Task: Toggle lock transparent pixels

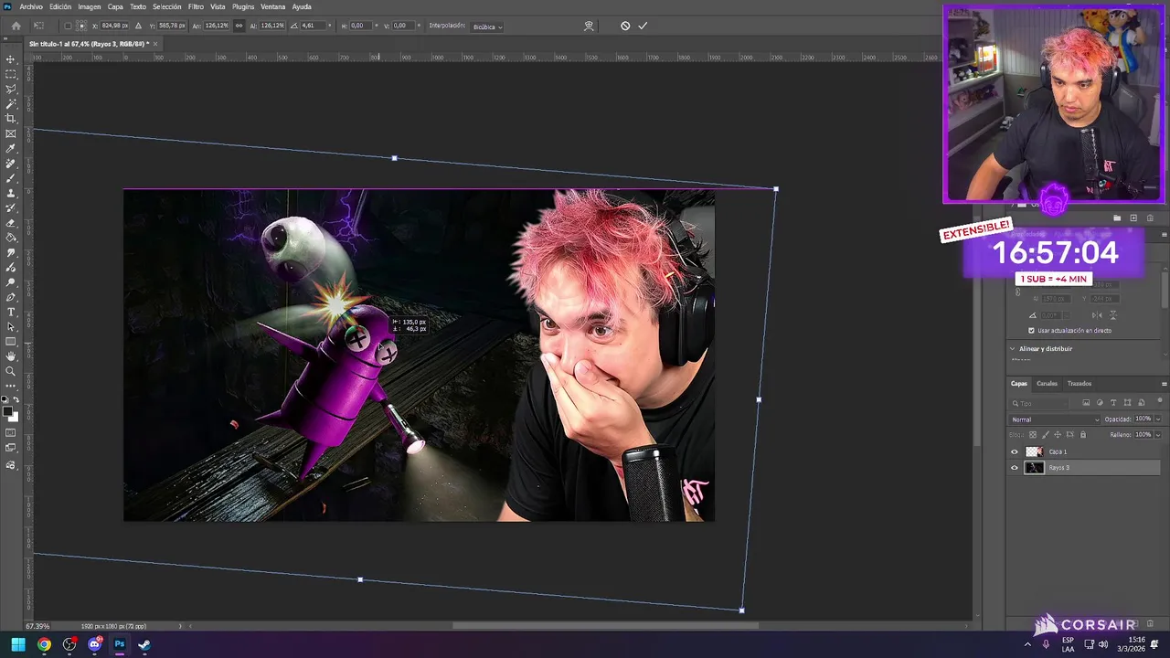Action: [x=1033, y=435]
